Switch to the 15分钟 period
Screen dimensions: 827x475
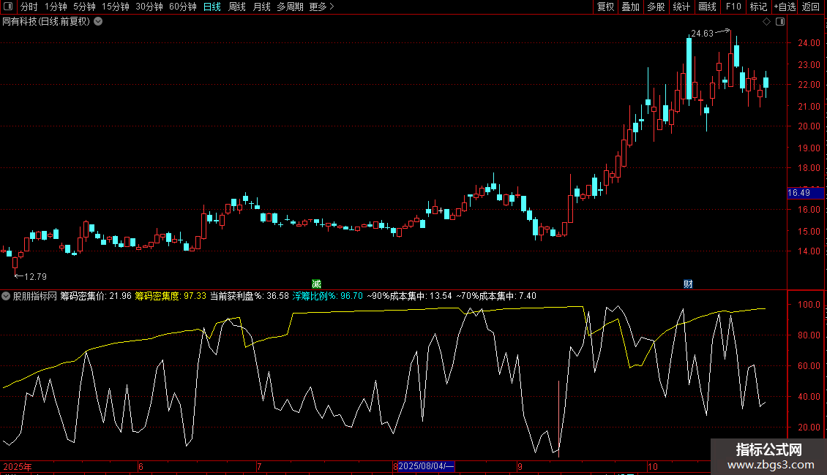point(116,7)
